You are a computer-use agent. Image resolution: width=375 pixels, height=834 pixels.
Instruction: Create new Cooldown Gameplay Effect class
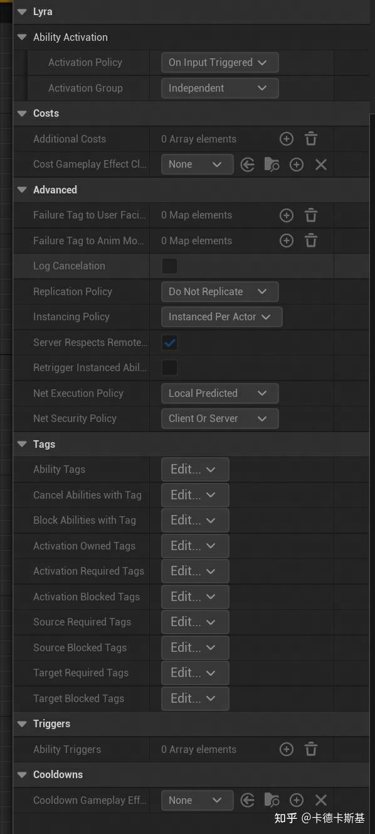tap(296, 800)
